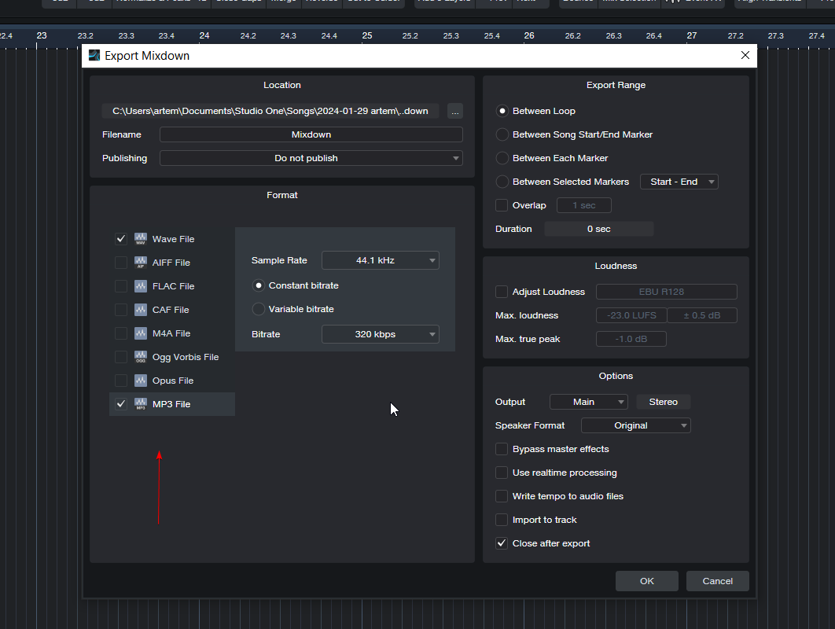Click the Wave File format icon
Screen dimensions: 835x629
pos(141,239)
